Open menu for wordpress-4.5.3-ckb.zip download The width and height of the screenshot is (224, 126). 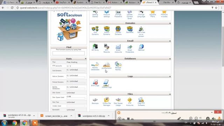click(108, 116)
